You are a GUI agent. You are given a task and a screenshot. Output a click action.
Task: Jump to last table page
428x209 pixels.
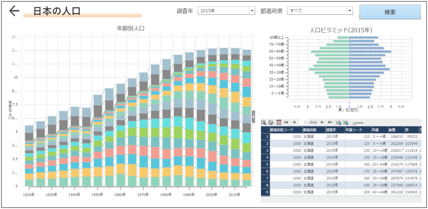[x=330, y=122]
